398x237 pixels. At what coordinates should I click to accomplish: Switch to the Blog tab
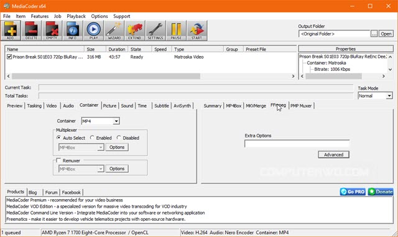point(33,192)
